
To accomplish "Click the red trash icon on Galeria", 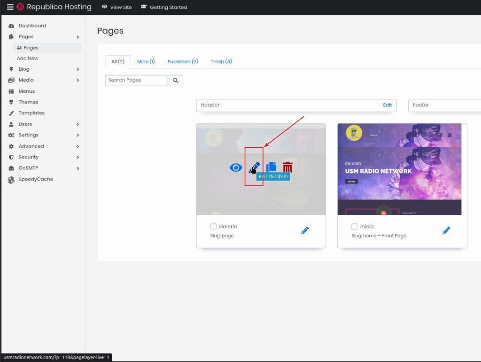I will (287, 167).
